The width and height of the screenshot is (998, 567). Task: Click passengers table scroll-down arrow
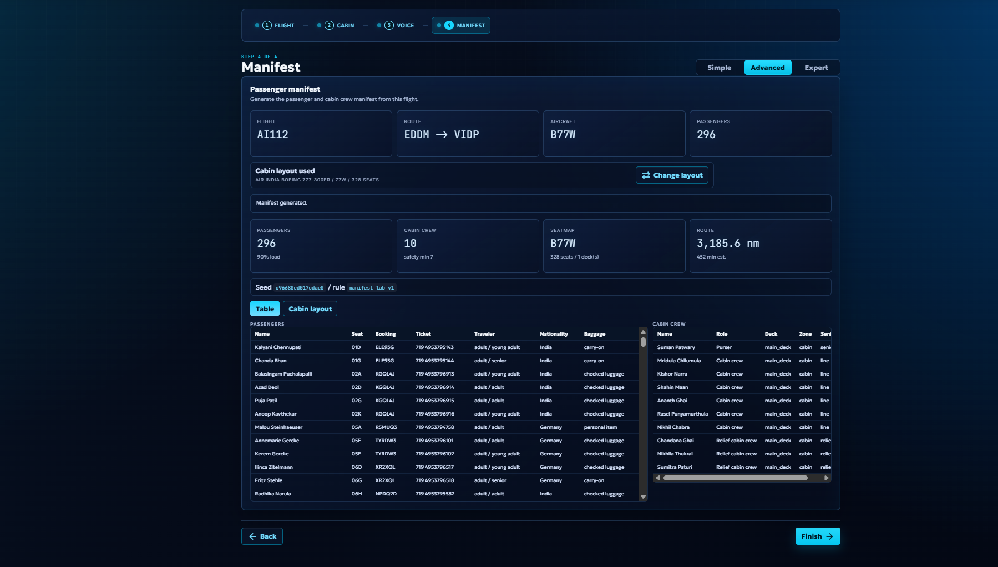(x=643, y=497)
